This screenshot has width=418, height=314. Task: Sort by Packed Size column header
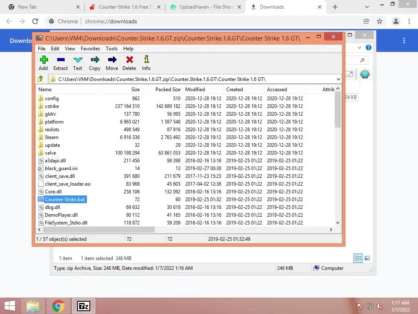(162, 90)
